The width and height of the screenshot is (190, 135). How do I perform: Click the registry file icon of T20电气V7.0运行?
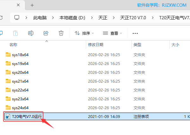(x=8, y=116)
